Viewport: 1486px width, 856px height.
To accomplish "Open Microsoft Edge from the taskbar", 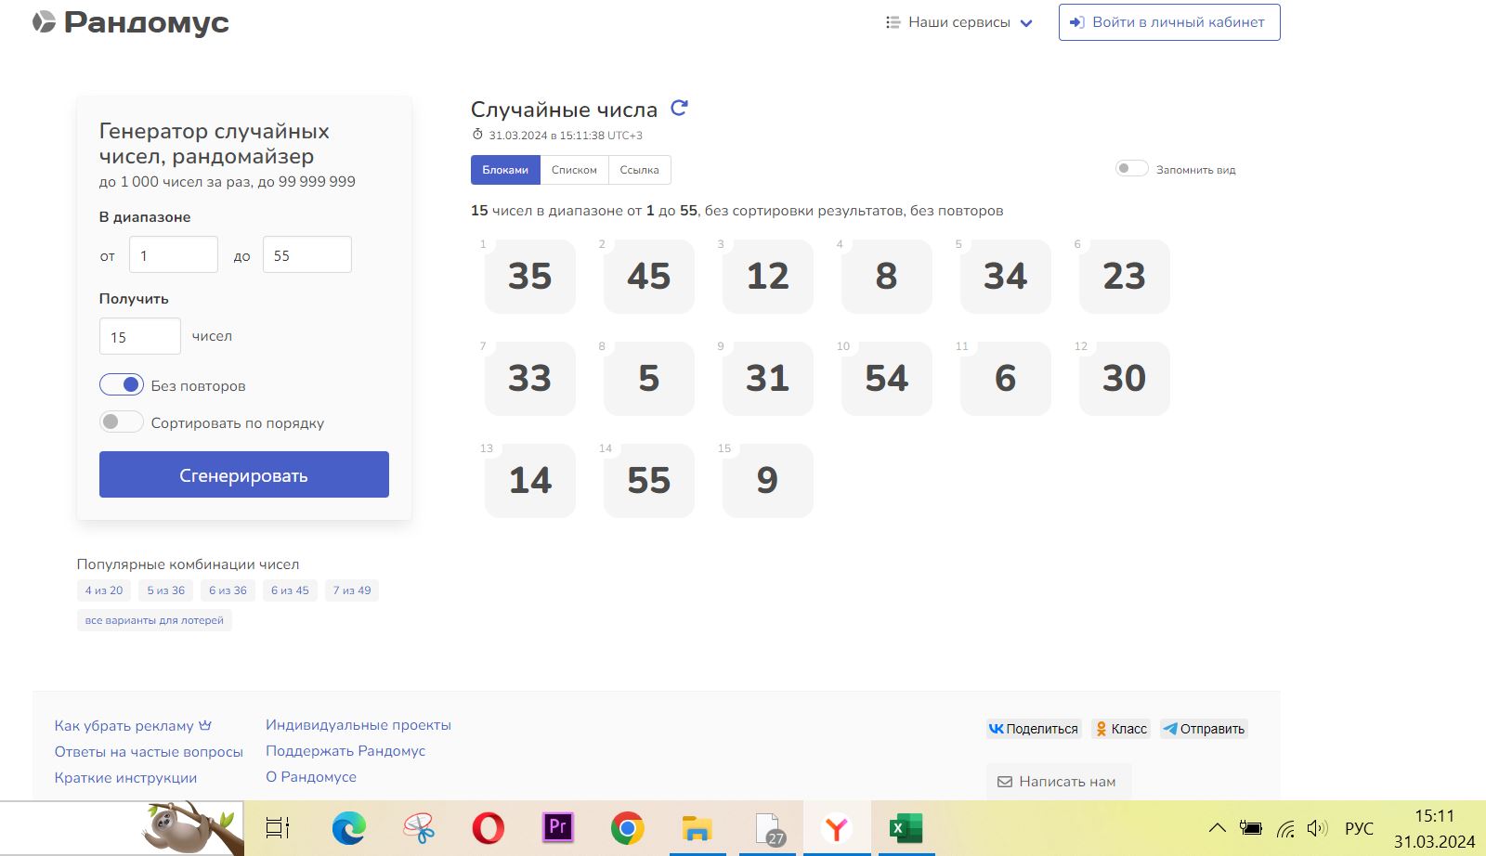I will pos(349,827).
